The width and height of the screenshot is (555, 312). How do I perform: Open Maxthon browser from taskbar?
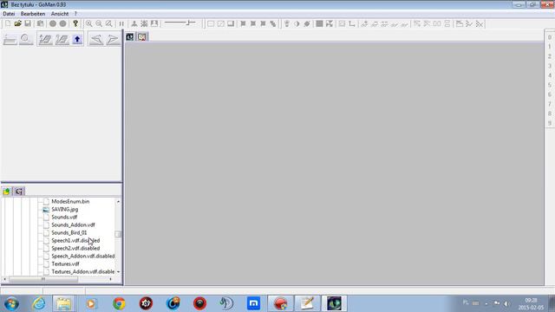point(253,303)
